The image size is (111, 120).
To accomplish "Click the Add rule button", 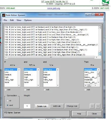I will (x=57, y=106).
